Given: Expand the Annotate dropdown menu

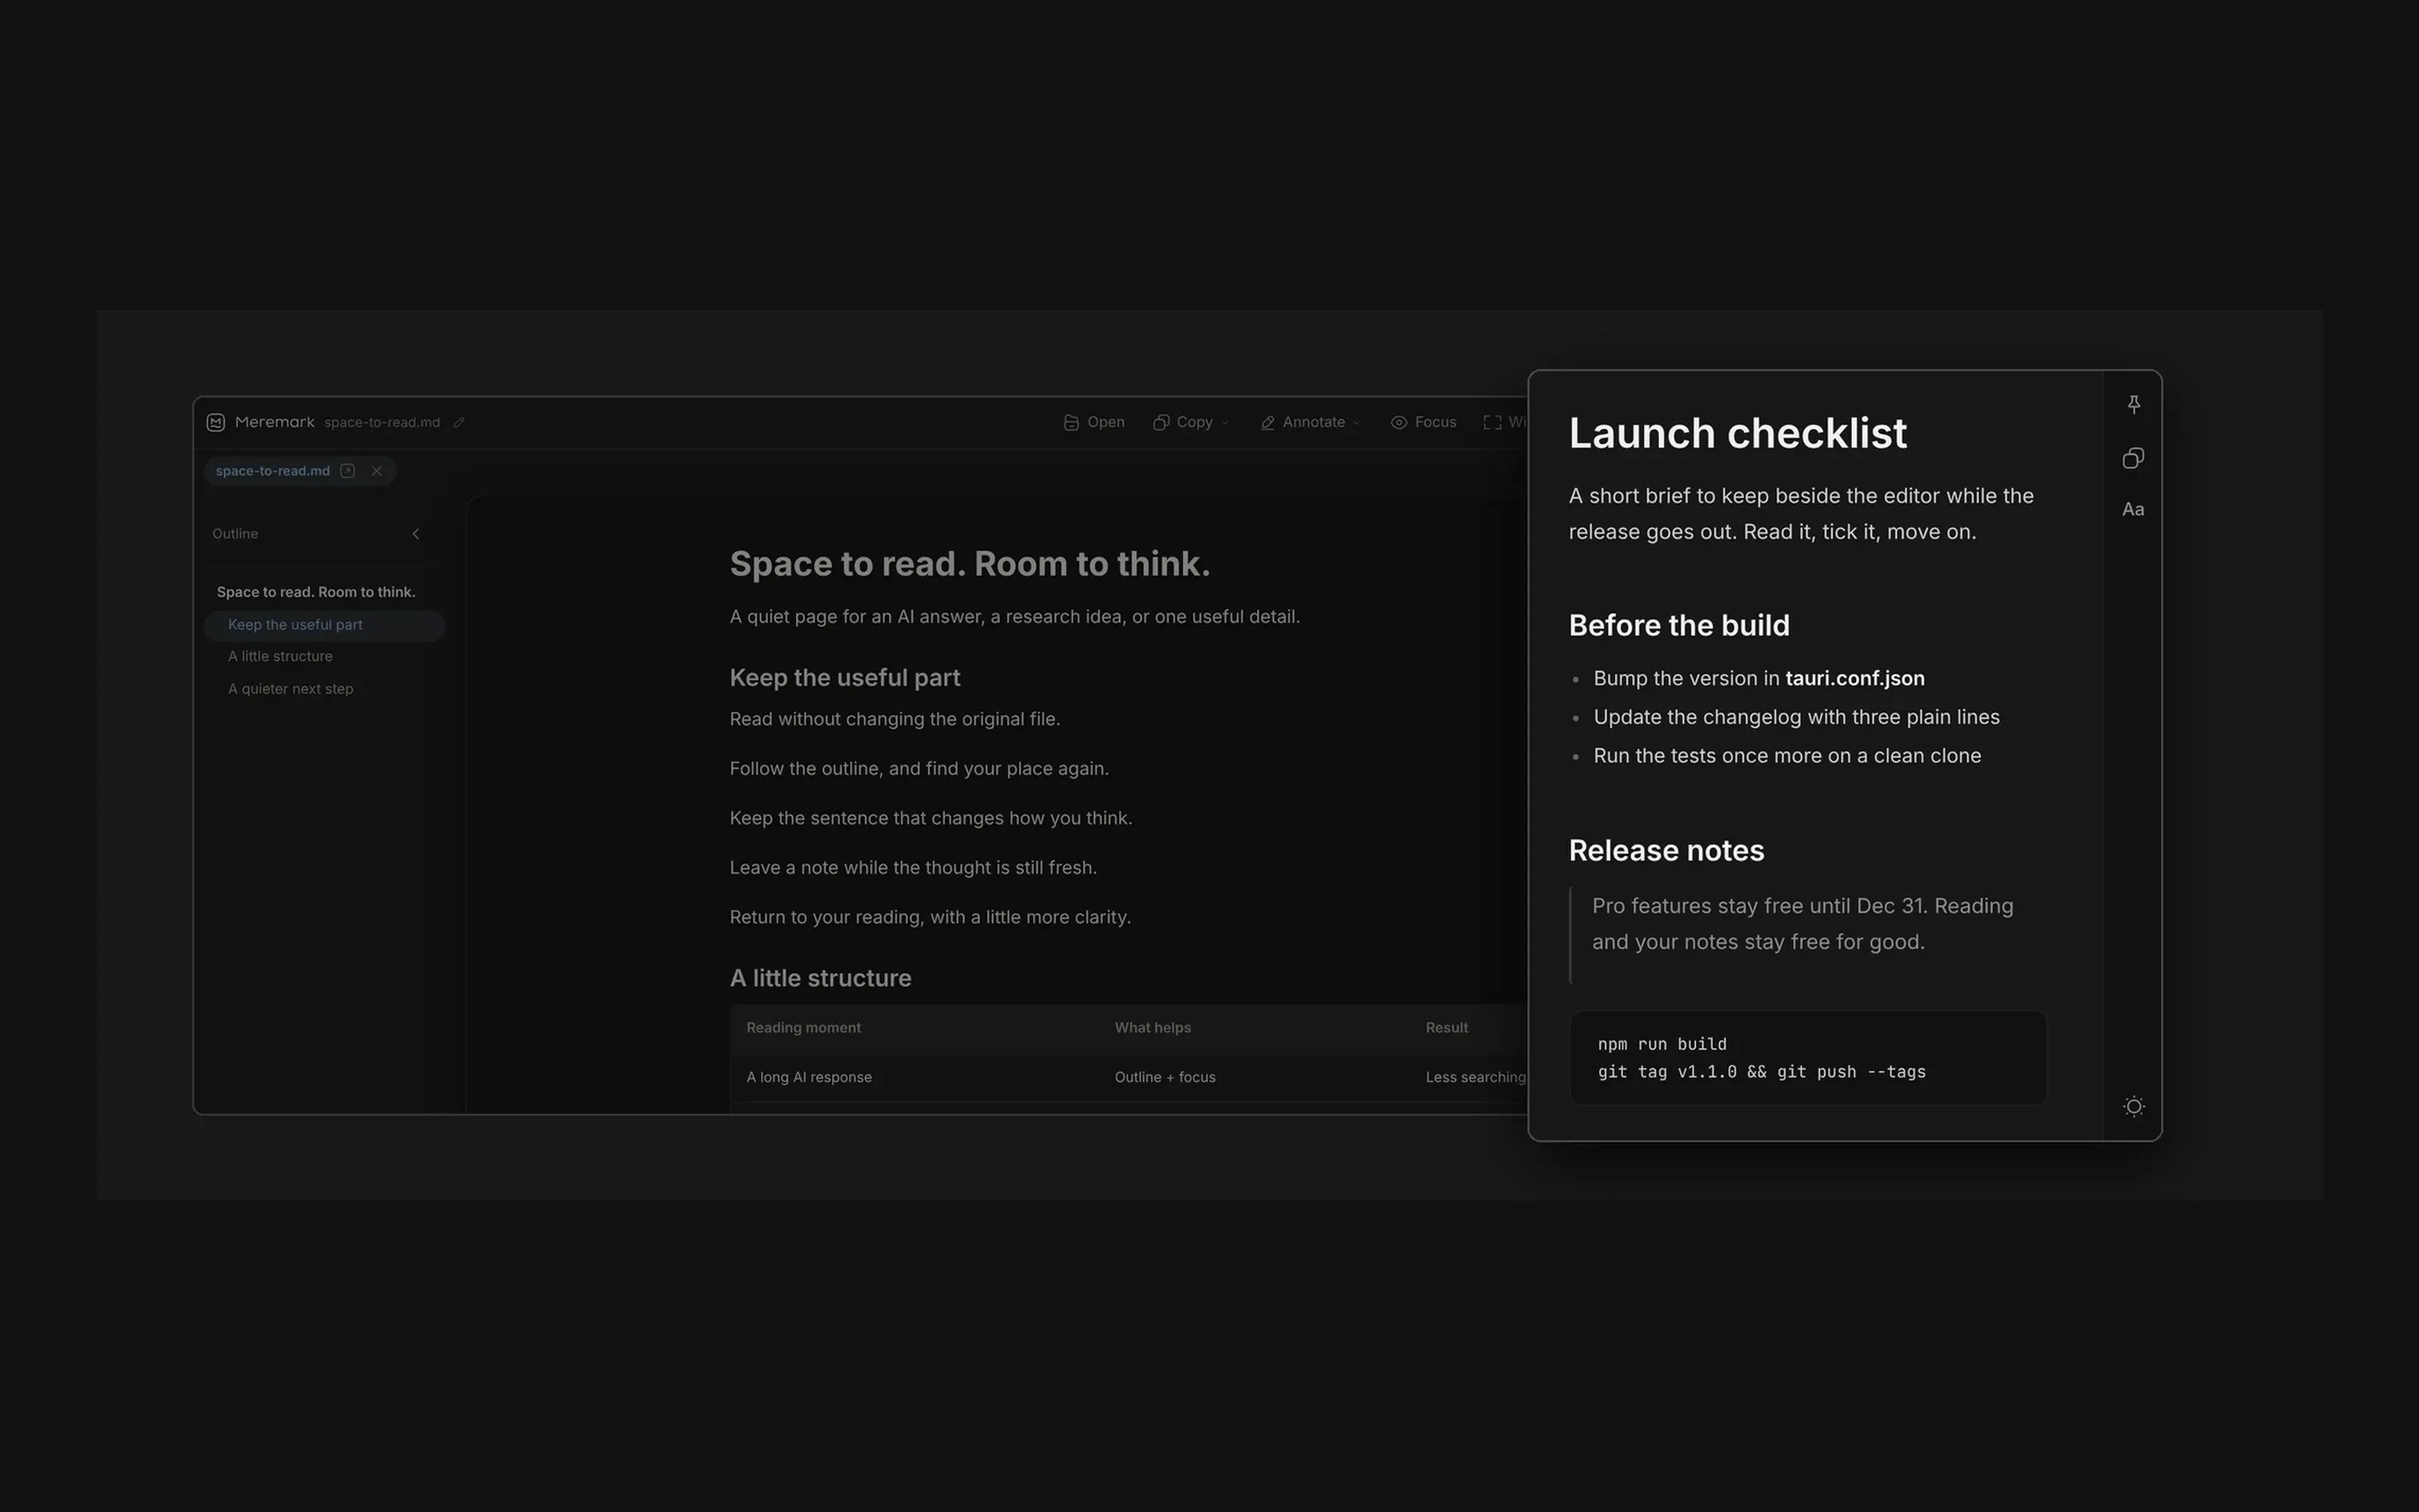Looking at the screenshot, I should (1311, 422).
